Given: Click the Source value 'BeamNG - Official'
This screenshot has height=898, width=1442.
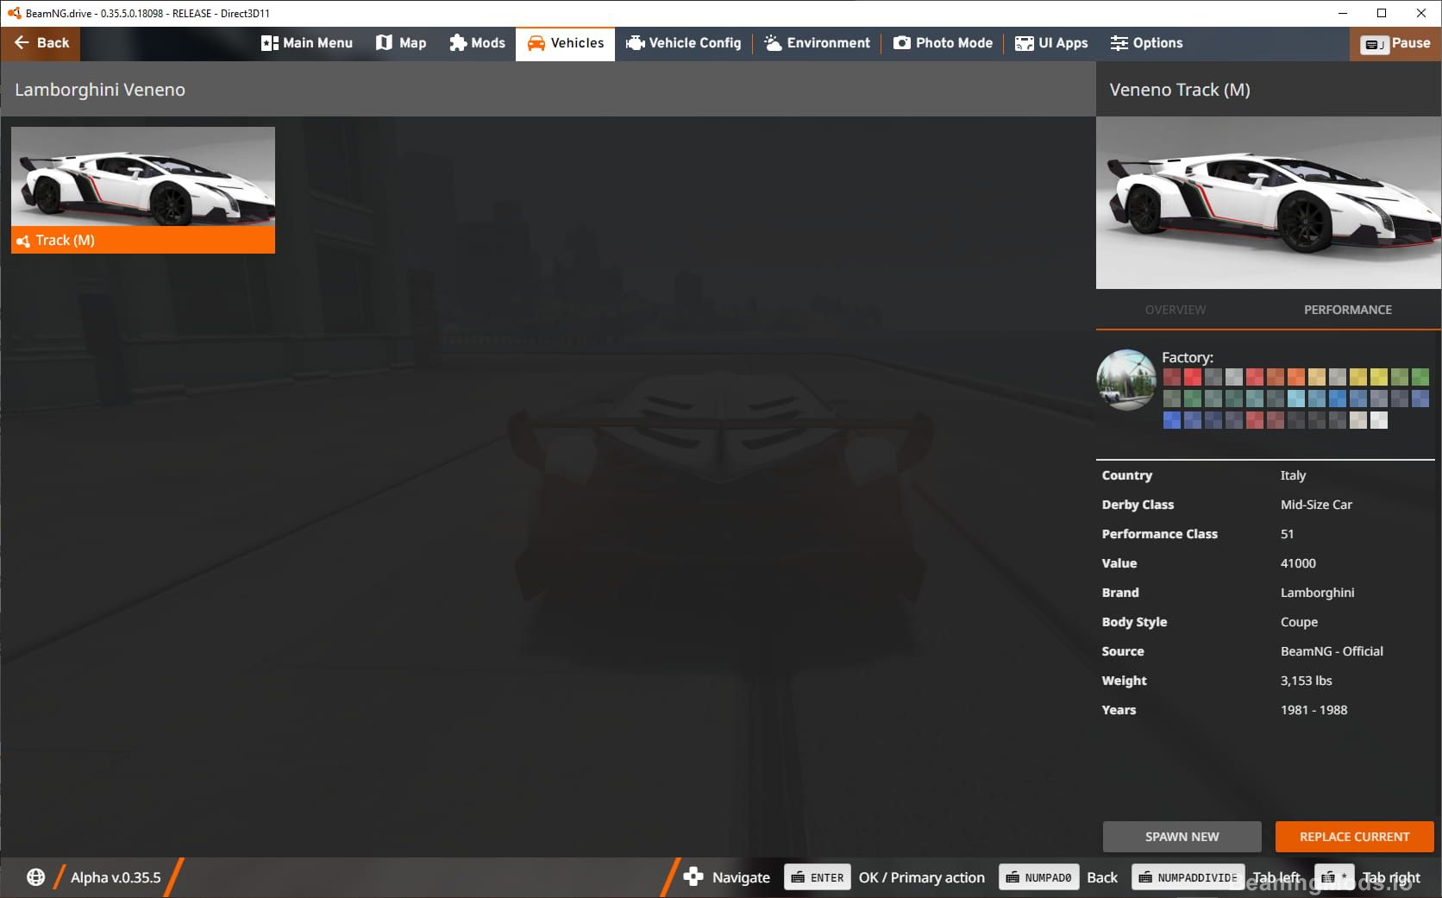Looking at the screenshot, I should click(x=1332, y=651).
